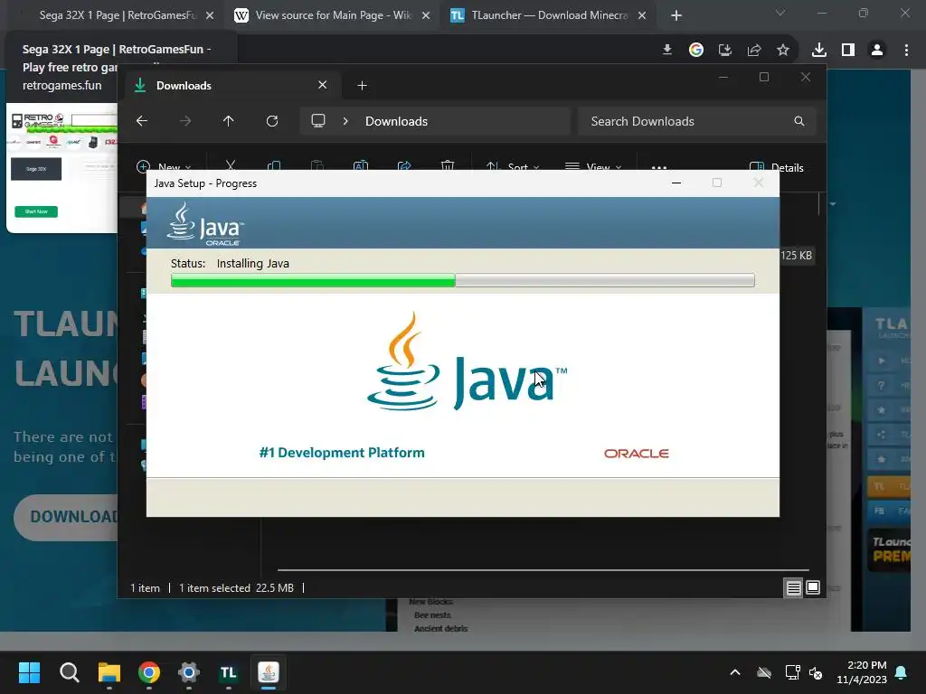Click the 1 item selected status text

point(214,588)
